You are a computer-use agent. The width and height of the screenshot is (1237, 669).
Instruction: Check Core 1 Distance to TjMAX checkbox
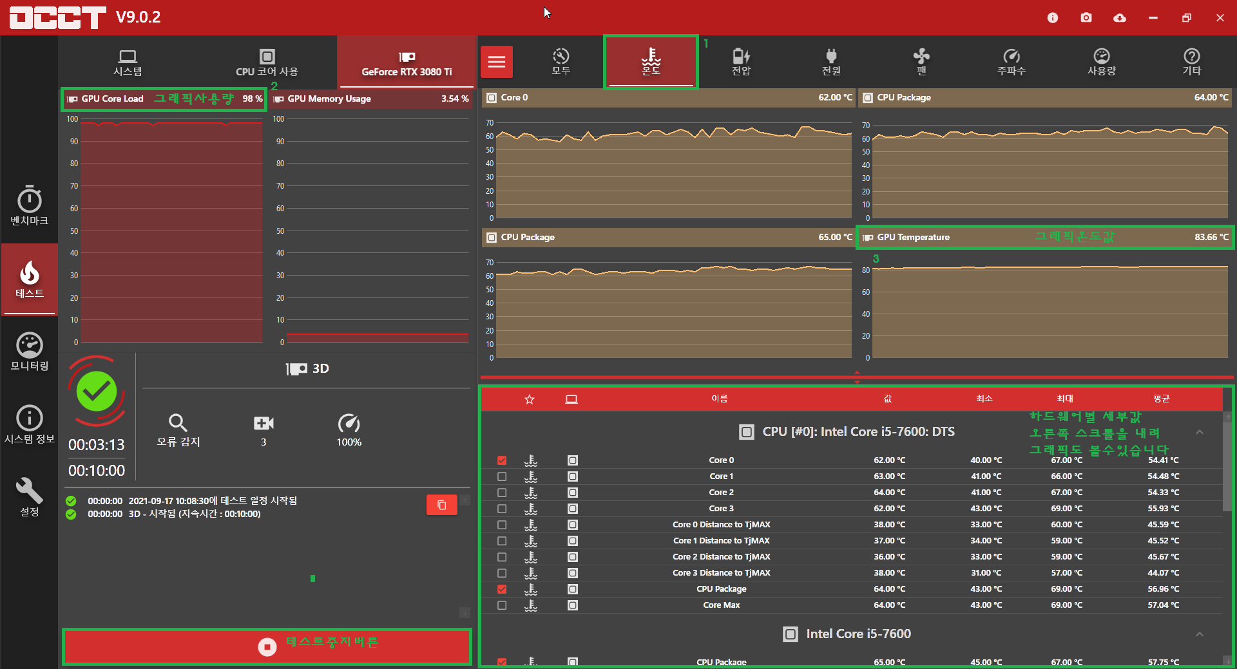tap(502, 541)
